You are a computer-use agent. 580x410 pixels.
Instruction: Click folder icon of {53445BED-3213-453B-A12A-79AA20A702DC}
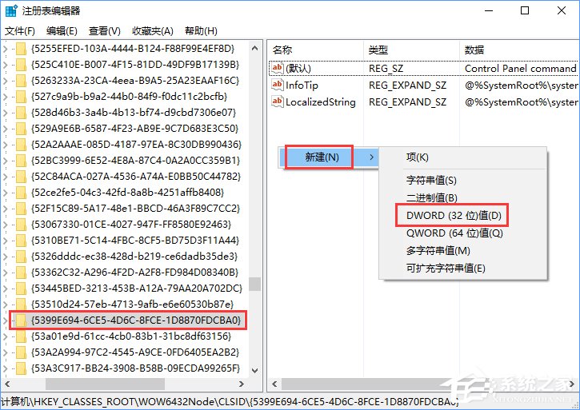21,289
